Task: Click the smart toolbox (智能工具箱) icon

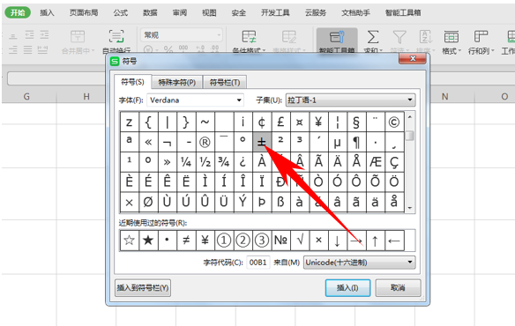Action: pos(337,41)
